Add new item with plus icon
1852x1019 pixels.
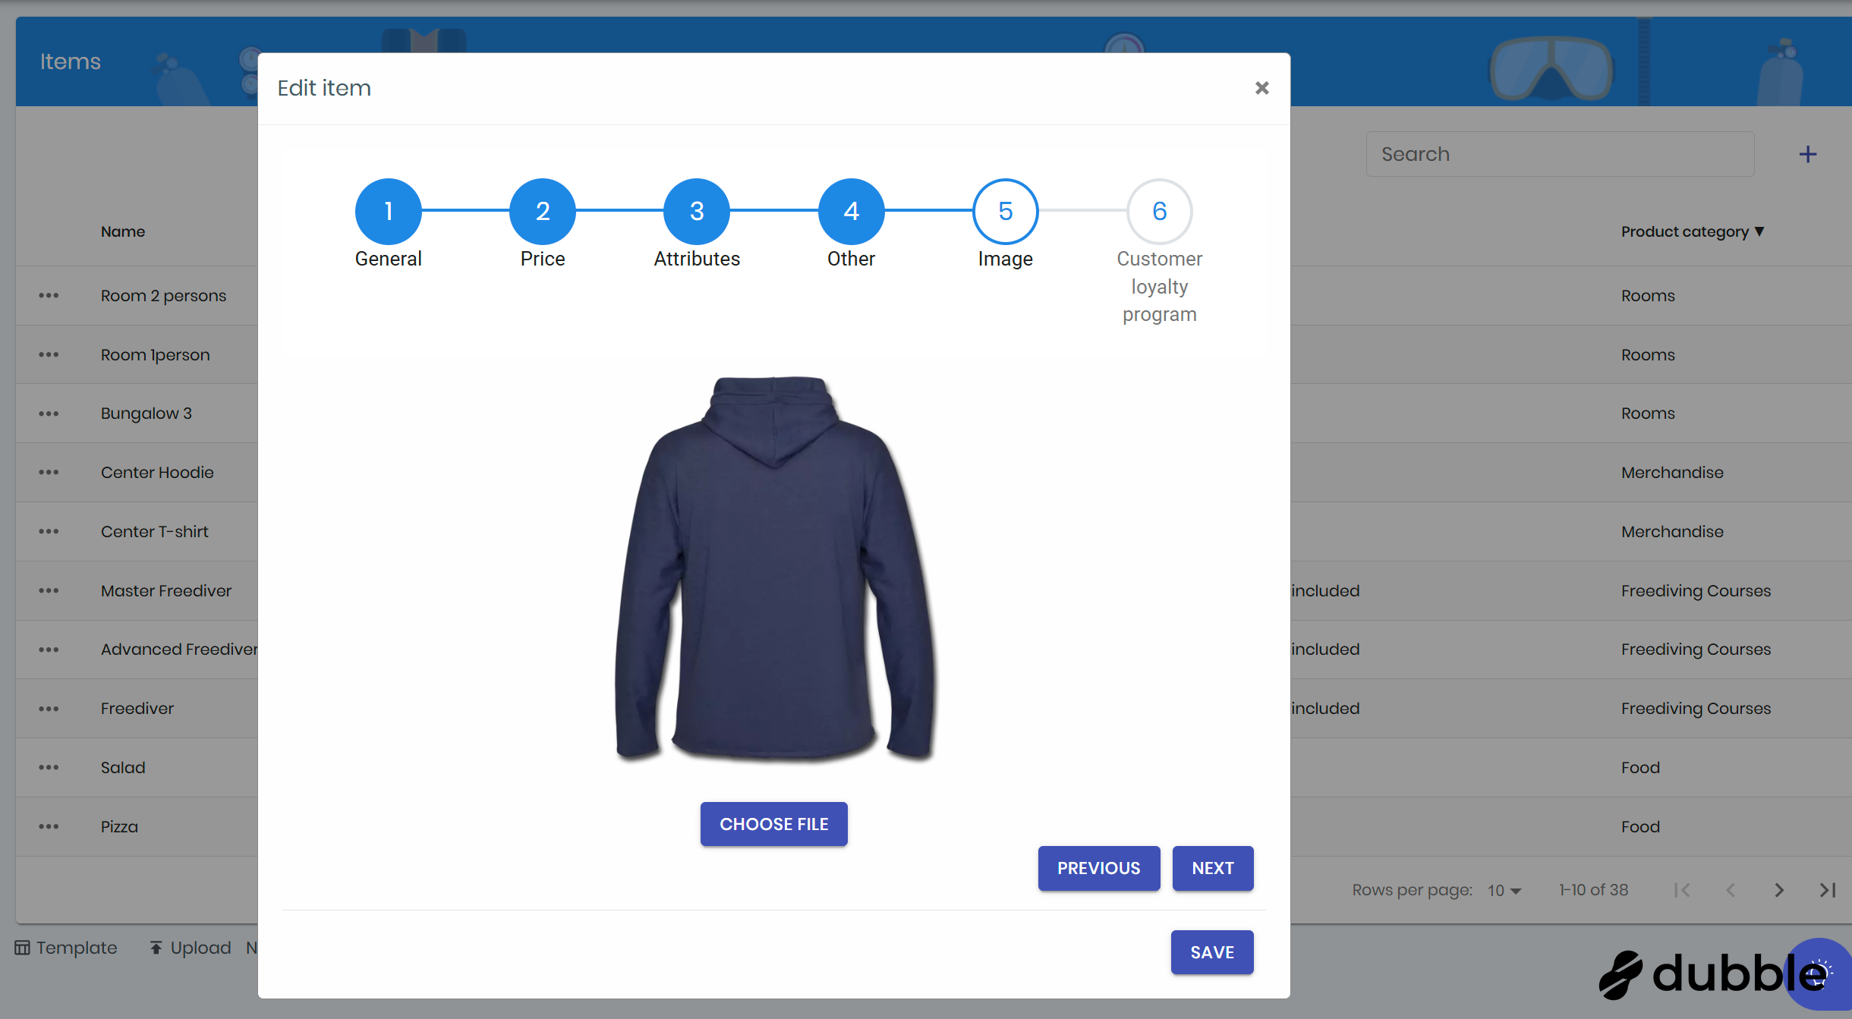point(1807,155)
